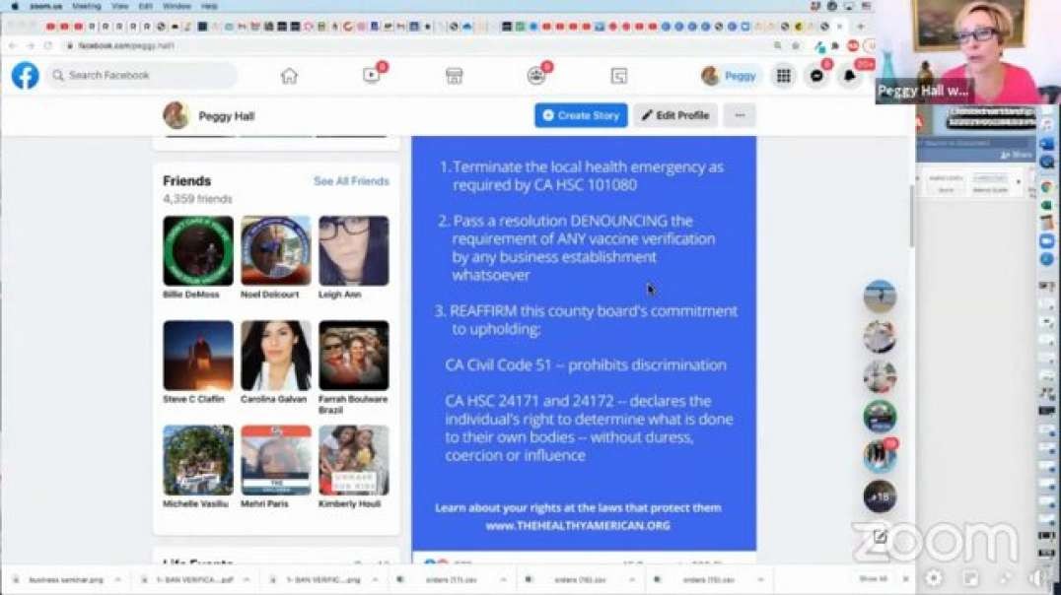Open the zoom.us menu

click(46, 6)
